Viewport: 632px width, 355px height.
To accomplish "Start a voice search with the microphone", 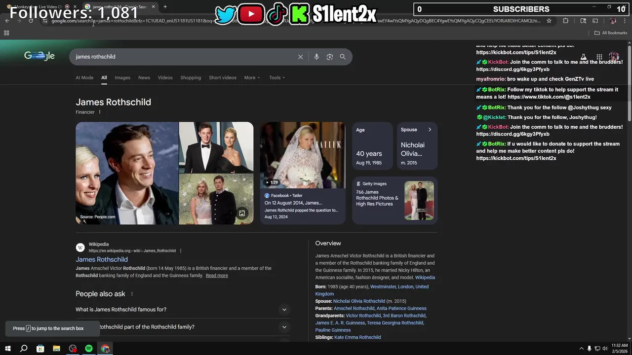I will click(x=316, y=57).
